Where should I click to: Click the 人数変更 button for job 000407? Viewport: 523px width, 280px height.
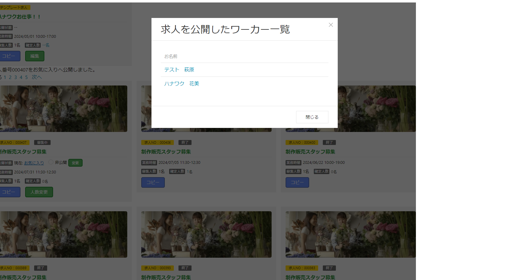pos(39,192)
